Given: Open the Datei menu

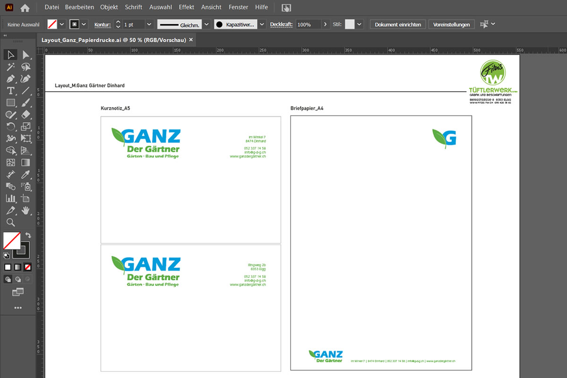Looking at the screenshot, I should click(52, 7).
